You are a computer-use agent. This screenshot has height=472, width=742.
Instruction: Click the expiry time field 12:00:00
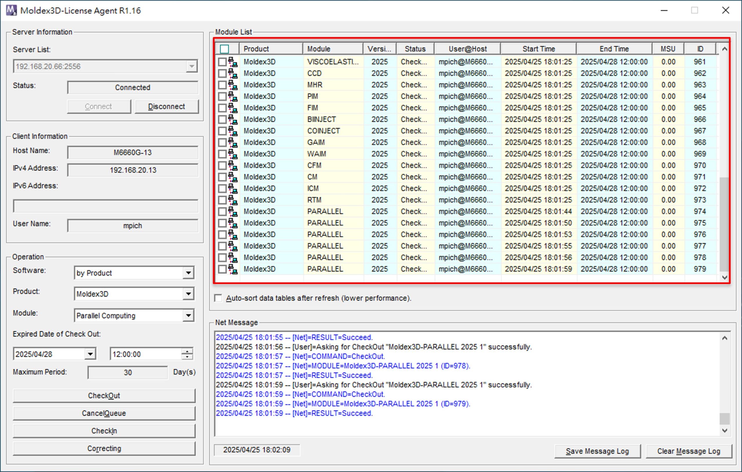146,354
